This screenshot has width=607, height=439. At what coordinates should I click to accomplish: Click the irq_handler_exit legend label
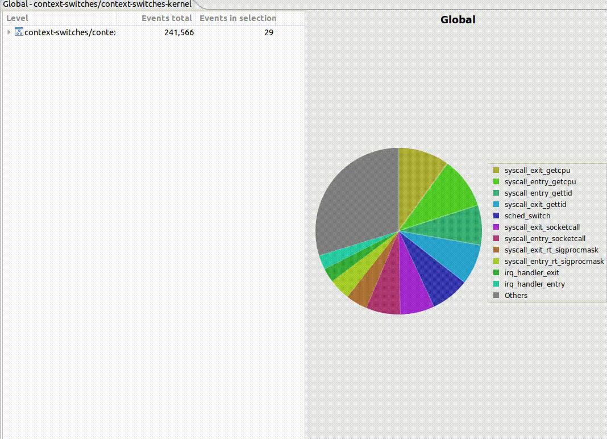pyautogui.click(x=531, y=273)
